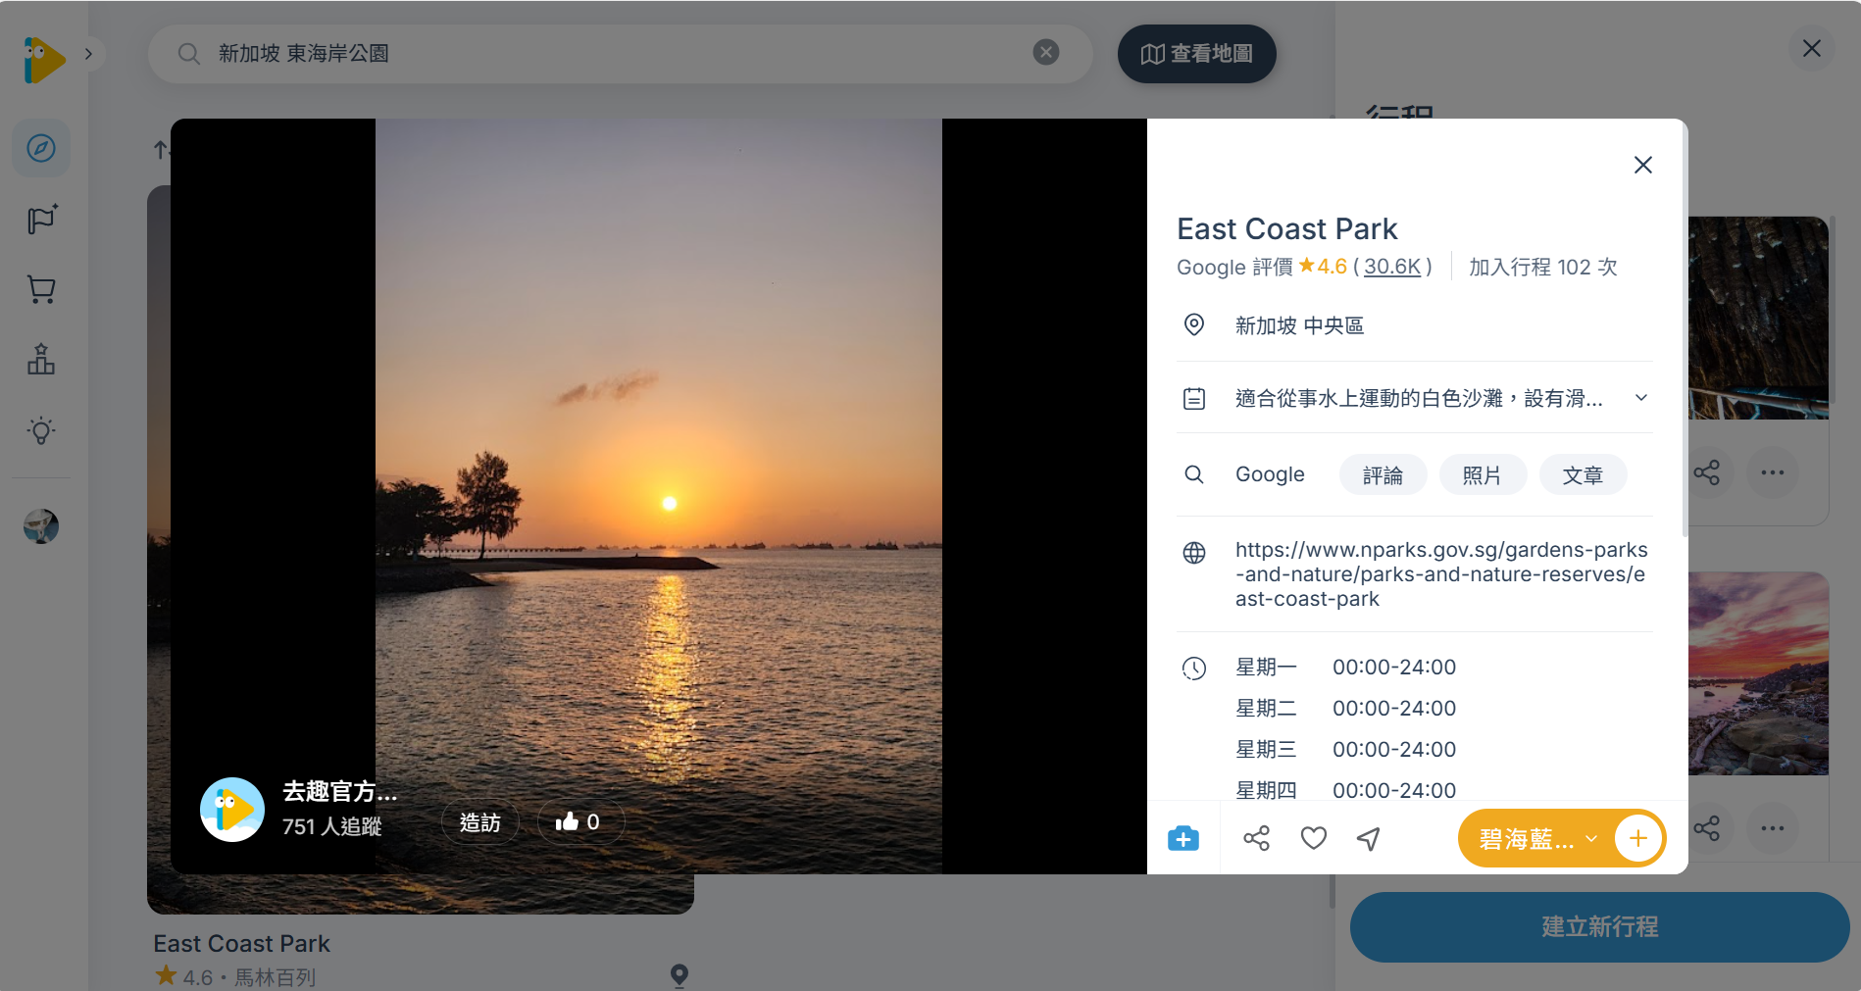Viewport: 1861px width, 991px height.
Task: Share the first itinerary card
Action: coord(1707,472)
